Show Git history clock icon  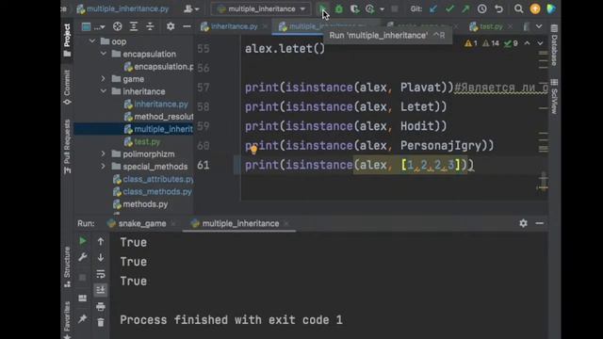coord(481,8)
